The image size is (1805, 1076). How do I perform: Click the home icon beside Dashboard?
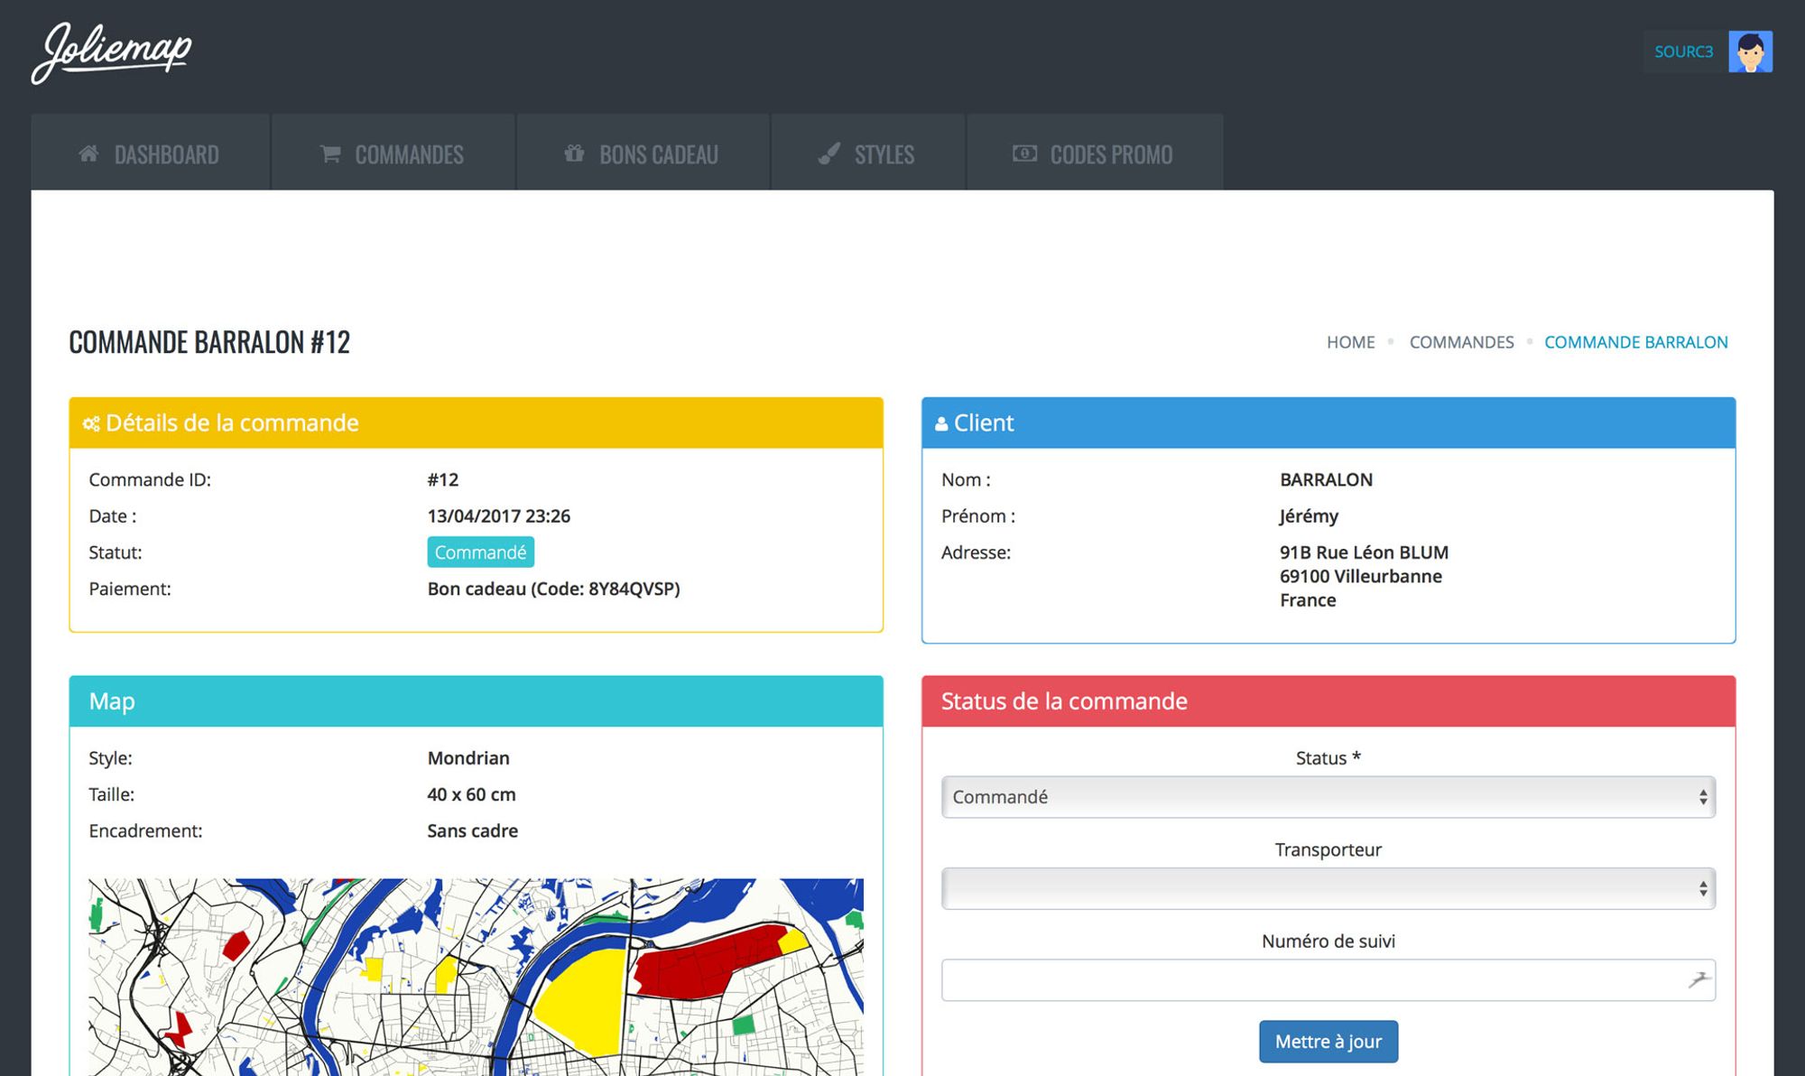pyautogui.click(x=88, y=153)
